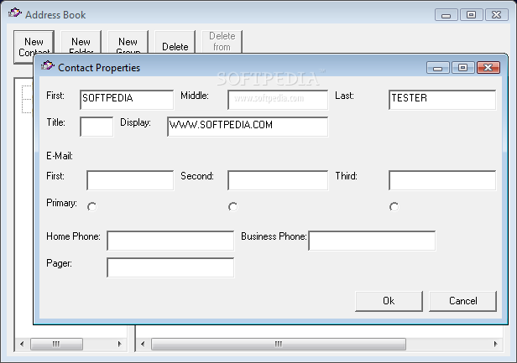This screenshot has width=517, height=363.
Task: Focus the First e-mail input field
Action: (130, 180)
